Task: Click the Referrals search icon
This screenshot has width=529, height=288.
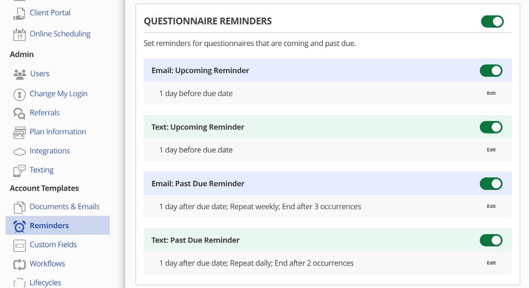Action: [19, 113]
